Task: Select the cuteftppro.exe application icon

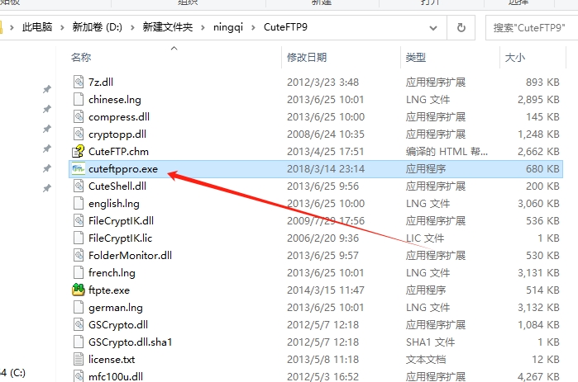Action: [79, 169]
